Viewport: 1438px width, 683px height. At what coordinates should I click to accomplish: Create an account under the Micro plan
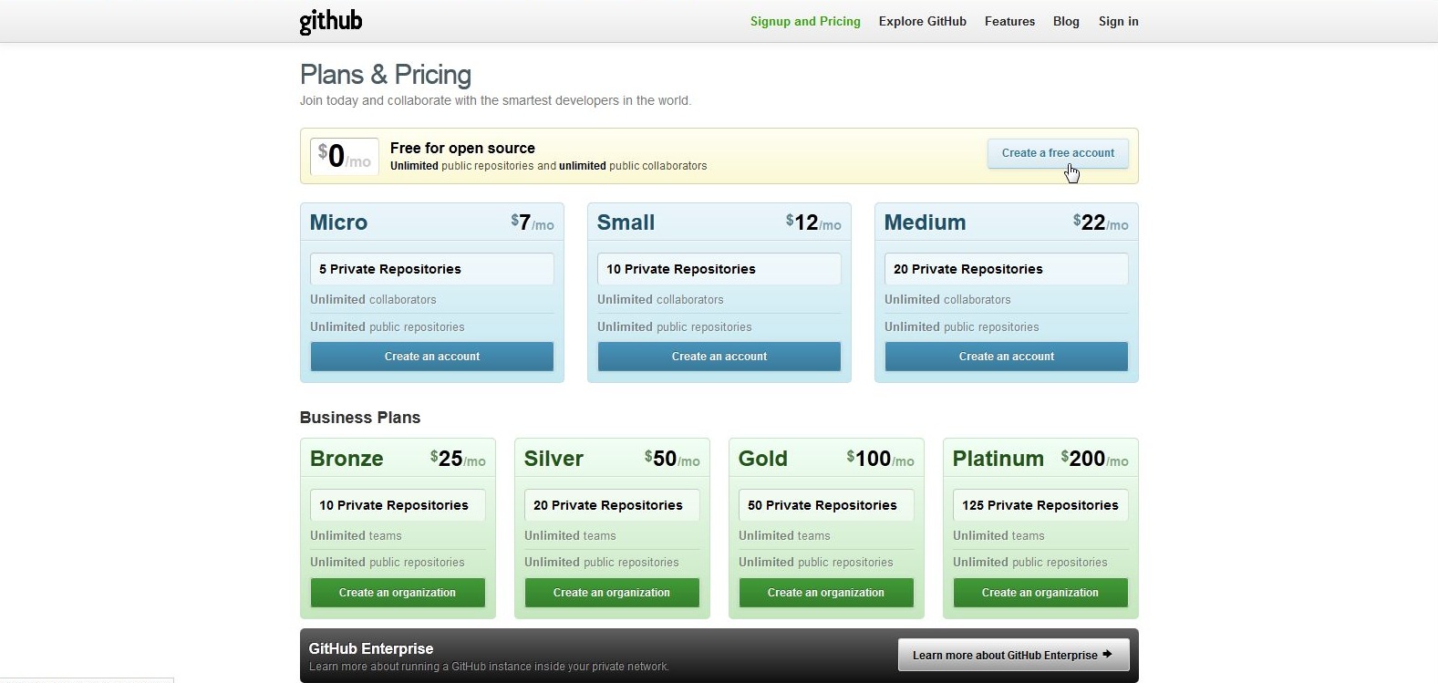[x=432, y=357]
